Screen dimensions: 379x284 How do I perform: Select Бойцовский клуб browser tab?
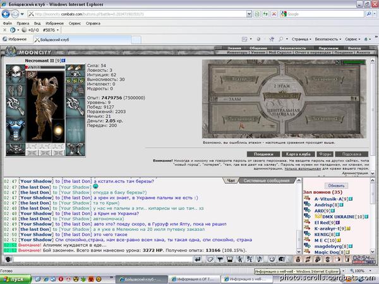point(82,39)
